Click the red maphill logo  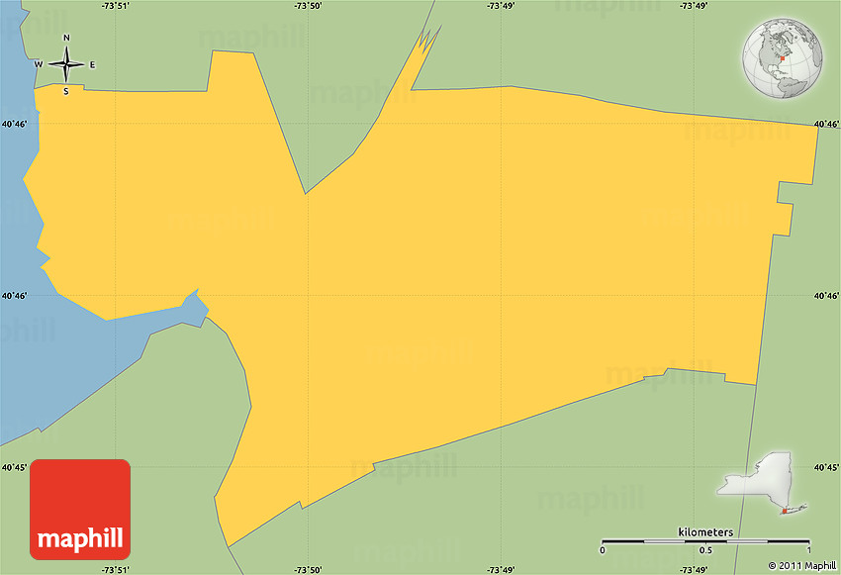(80, 509)
